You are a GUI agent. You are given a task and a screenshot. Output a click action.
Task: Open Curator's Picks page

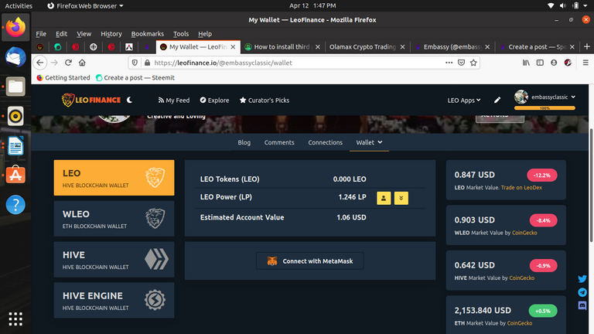click(x=265, y=100)
